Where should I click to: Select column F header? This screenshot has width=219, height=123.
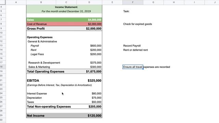133,2
